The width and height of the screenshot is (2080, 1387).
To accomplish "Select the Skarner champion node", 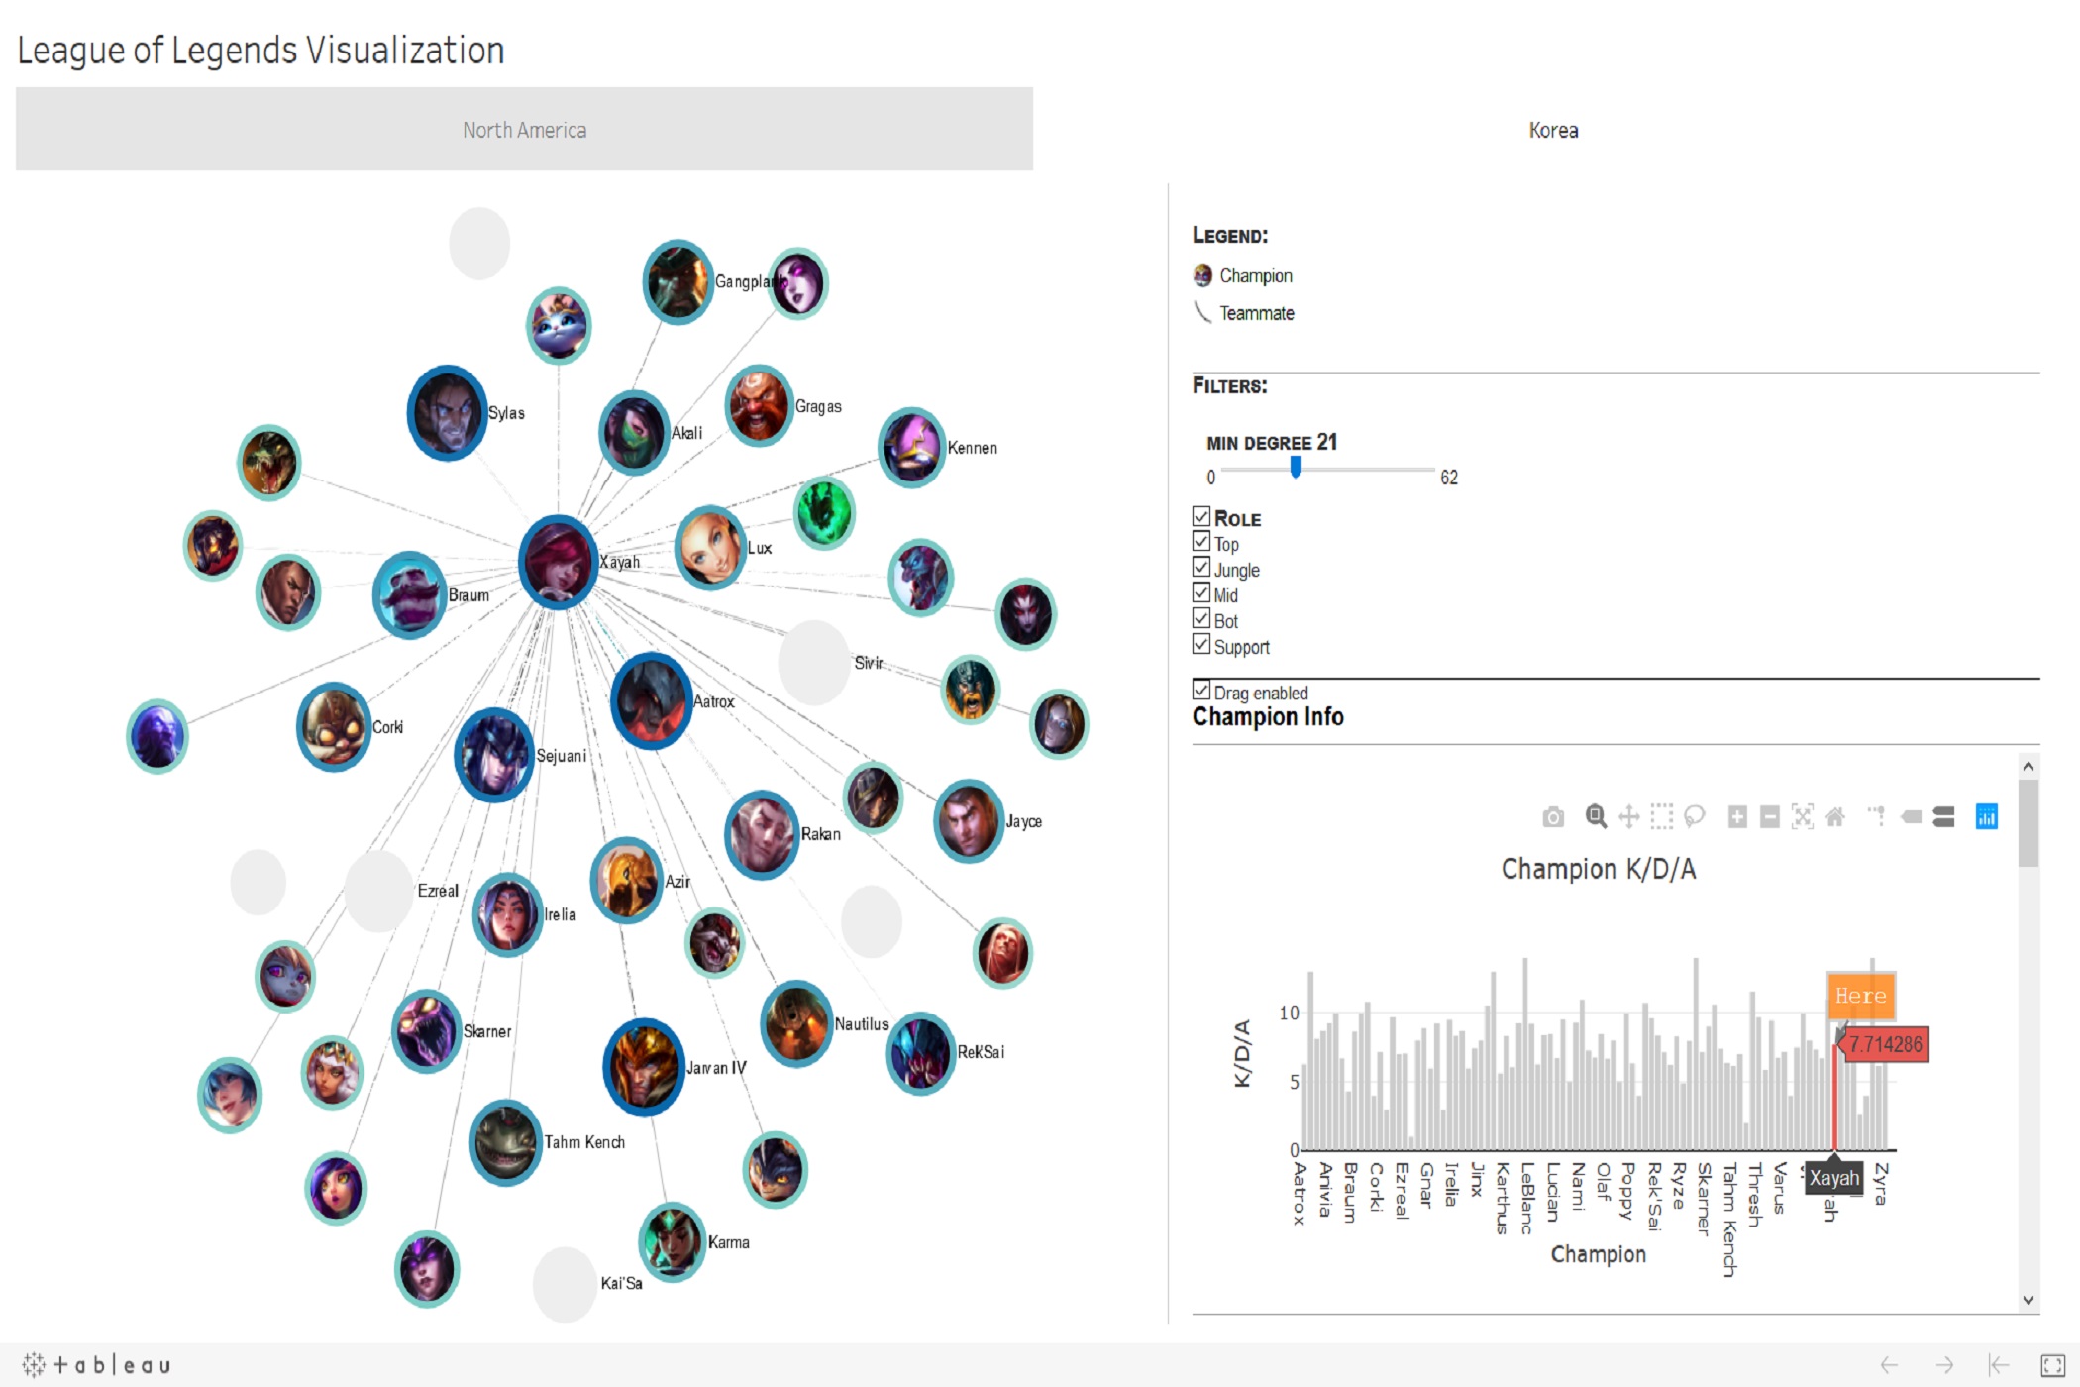I will pyautogui.click(x=427, y=1030).
